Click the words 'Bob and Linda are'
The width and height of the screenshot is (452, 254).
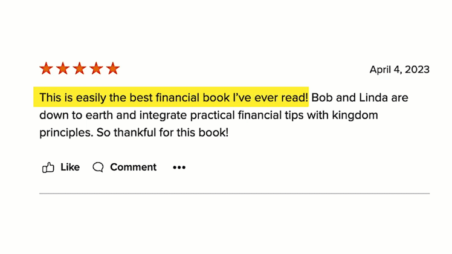(360, 97)
